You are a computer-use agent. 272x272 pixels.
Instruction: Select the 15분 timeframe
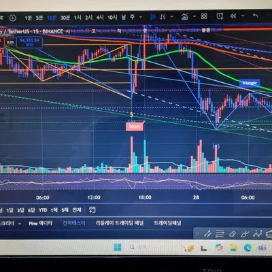point(52,18)
